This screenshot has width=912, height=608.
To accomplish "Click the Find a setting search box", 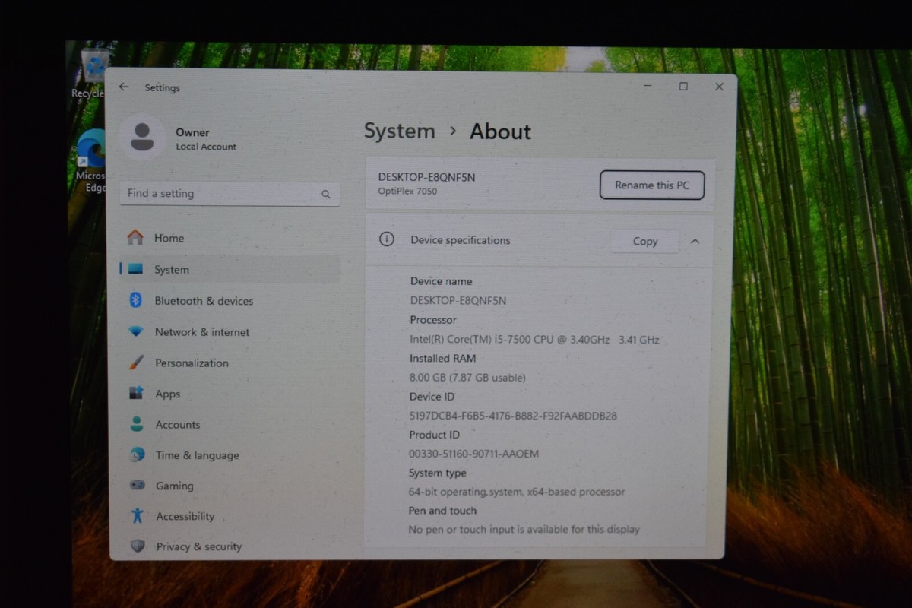I will click(230, 194).
